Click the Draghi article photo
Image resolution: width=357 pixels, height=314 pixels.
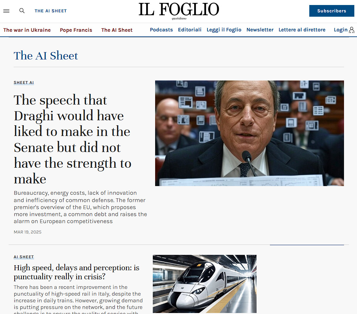click(x=249, y=133)
